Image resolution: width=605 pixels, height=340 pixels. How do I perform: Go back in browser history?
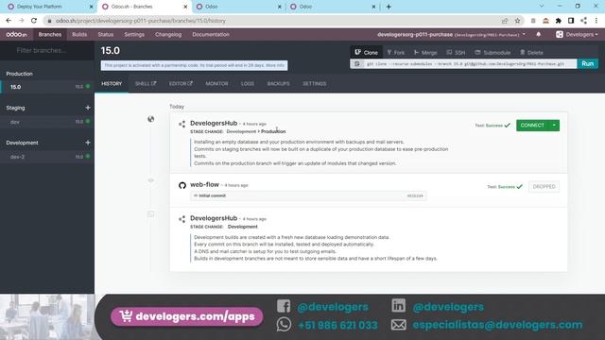[9, 21]
